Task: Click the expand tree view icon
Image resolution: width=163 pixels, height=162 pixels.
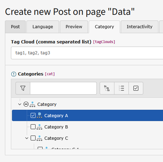Action: point(107,88)
